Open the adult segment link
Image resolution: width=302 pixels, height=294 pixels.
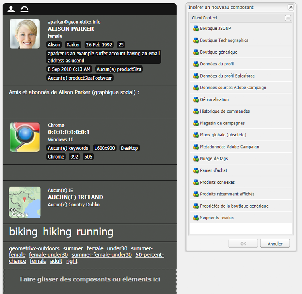point(56,261)
